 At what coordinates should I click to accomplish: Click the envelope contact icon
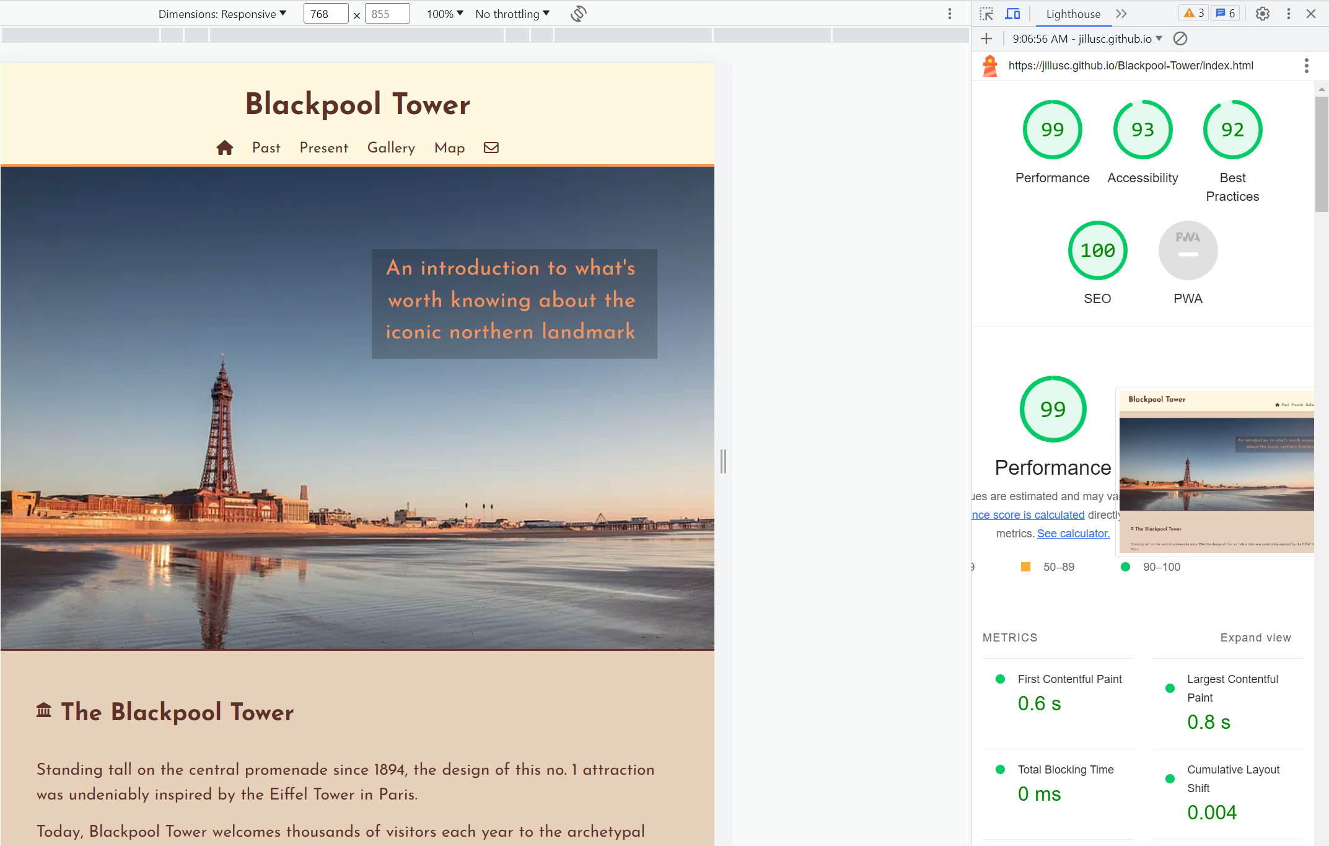coord(491,148)
